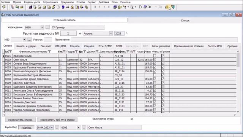Click the person stamp toolbar icon
The height and width of the screenshot is (137, 243).
coord(72,7)
